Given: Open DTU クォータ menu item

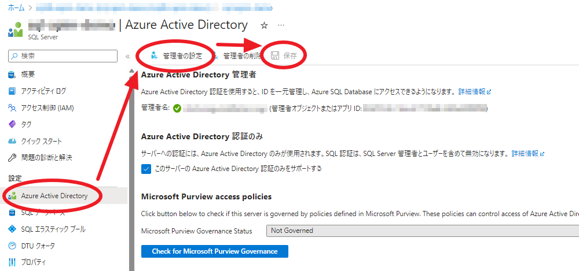Looking at the screenshot, I should click(x=38, y=246).
